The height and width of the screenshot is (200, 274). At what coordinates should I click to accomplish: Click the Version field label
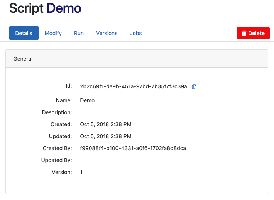click(62, 172)
